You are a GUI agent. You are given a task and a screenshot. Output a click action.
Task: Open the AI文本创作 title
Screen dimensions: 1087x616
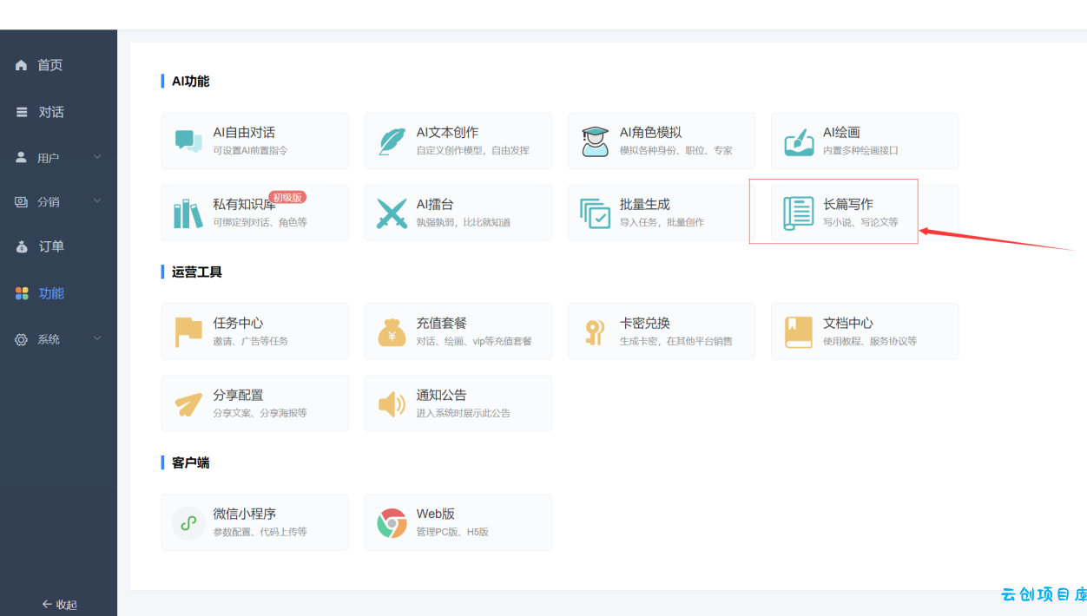tap(447, 132)
